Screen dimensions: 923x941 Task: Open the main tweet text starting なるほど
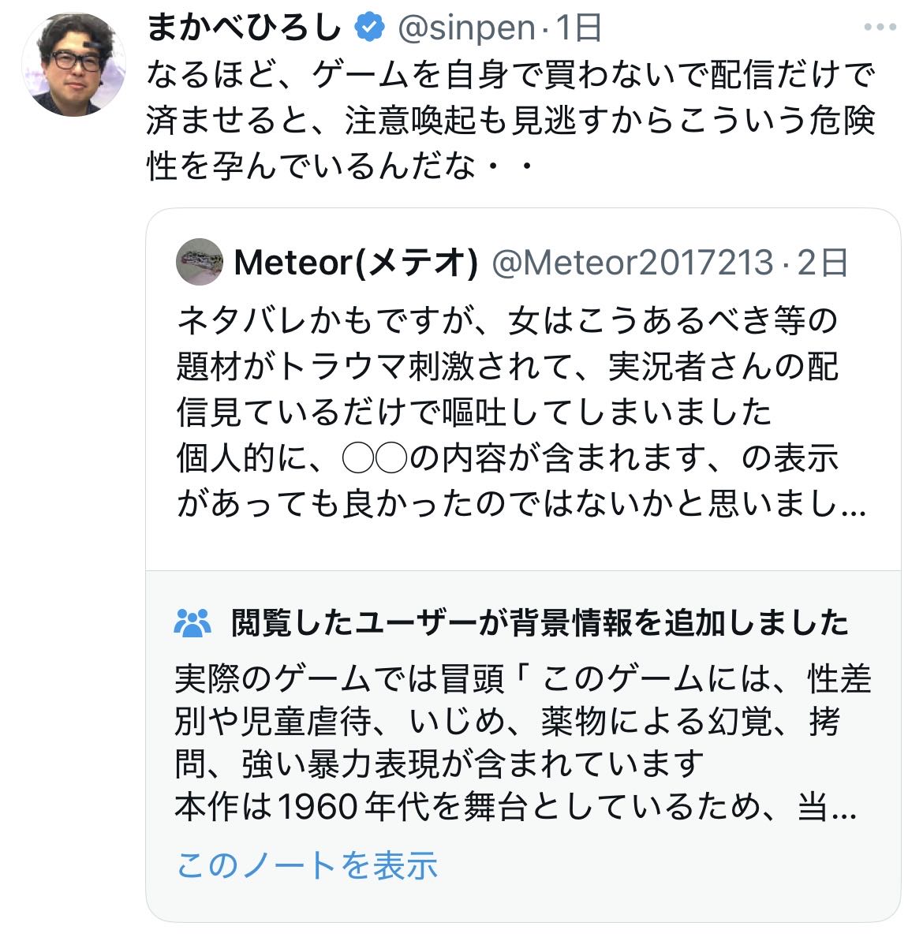pyautogui.click(x=511, y=121)
